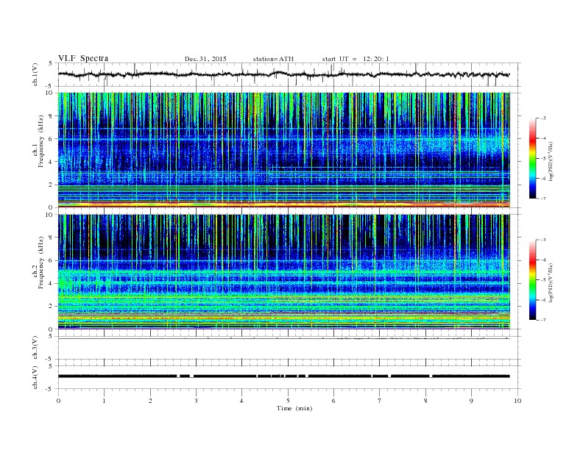Click the "6" tick on the time axis
The height and width of the screenshot is (450, 583).
[x=333, y=401]
